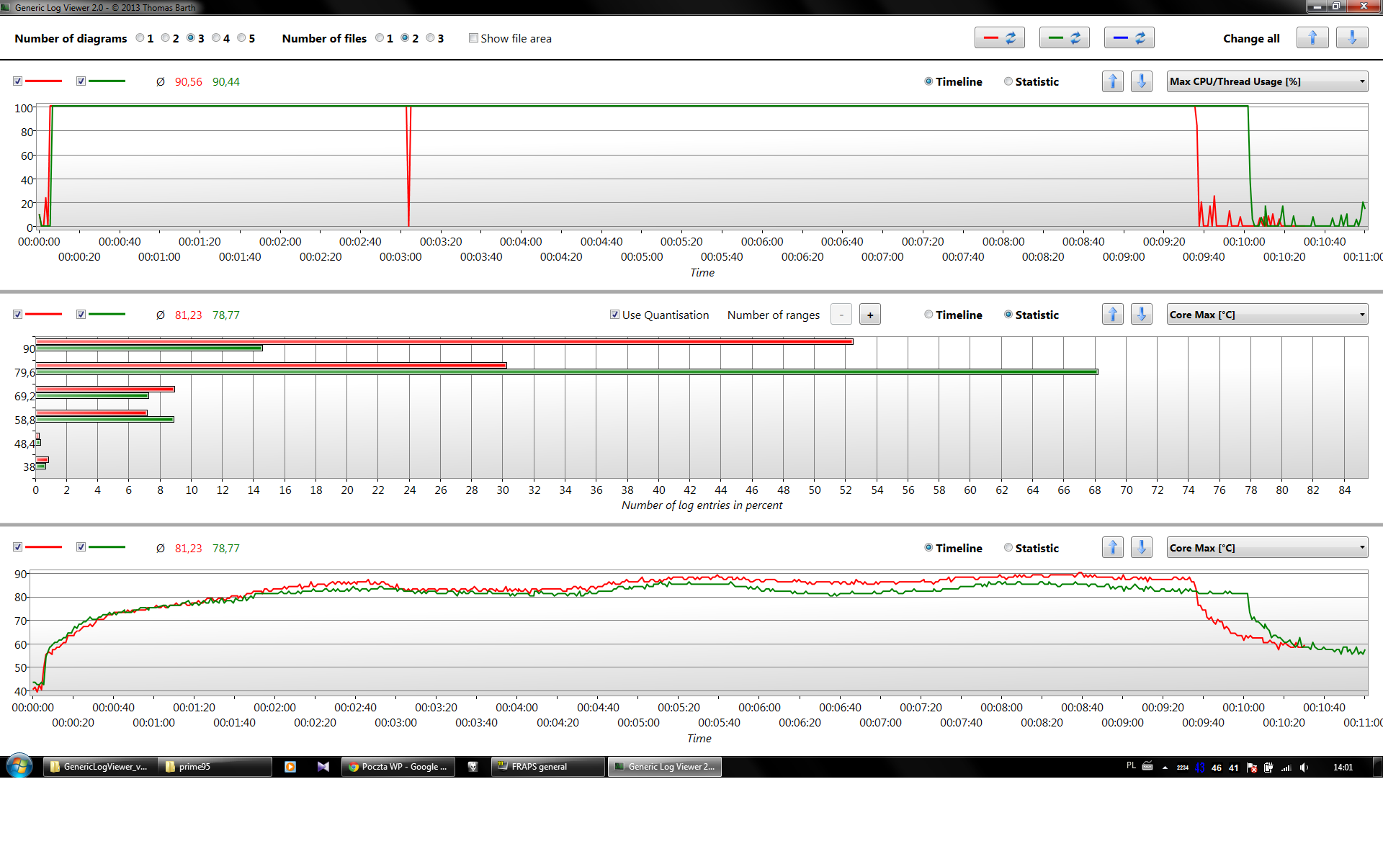Select Timeline for third diagram
Screen dimensions: 1383x864
pyautogui.click(x=928, y=548)
